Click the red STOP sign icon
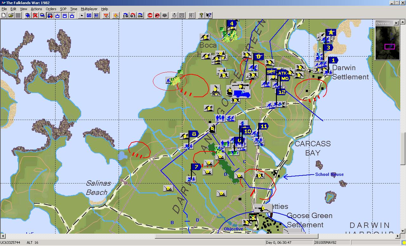Screen dimensions: 406x246 (150, 15)
